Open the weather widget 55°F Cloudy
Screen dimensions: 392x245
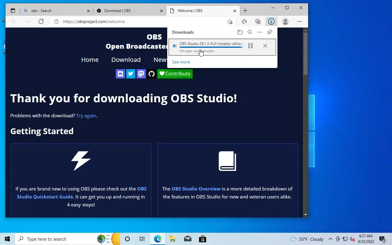[307, 239]
